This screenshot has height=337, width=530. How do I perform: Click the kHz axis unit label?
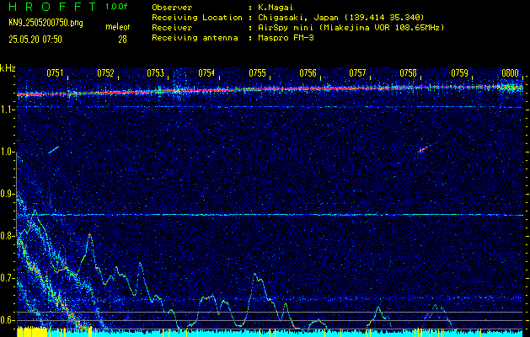pos(8,68)
